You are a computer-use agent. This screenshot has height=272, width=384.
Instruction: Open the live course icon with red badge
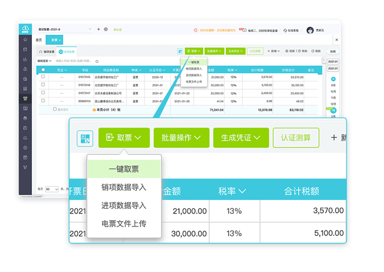pos(243,30)
